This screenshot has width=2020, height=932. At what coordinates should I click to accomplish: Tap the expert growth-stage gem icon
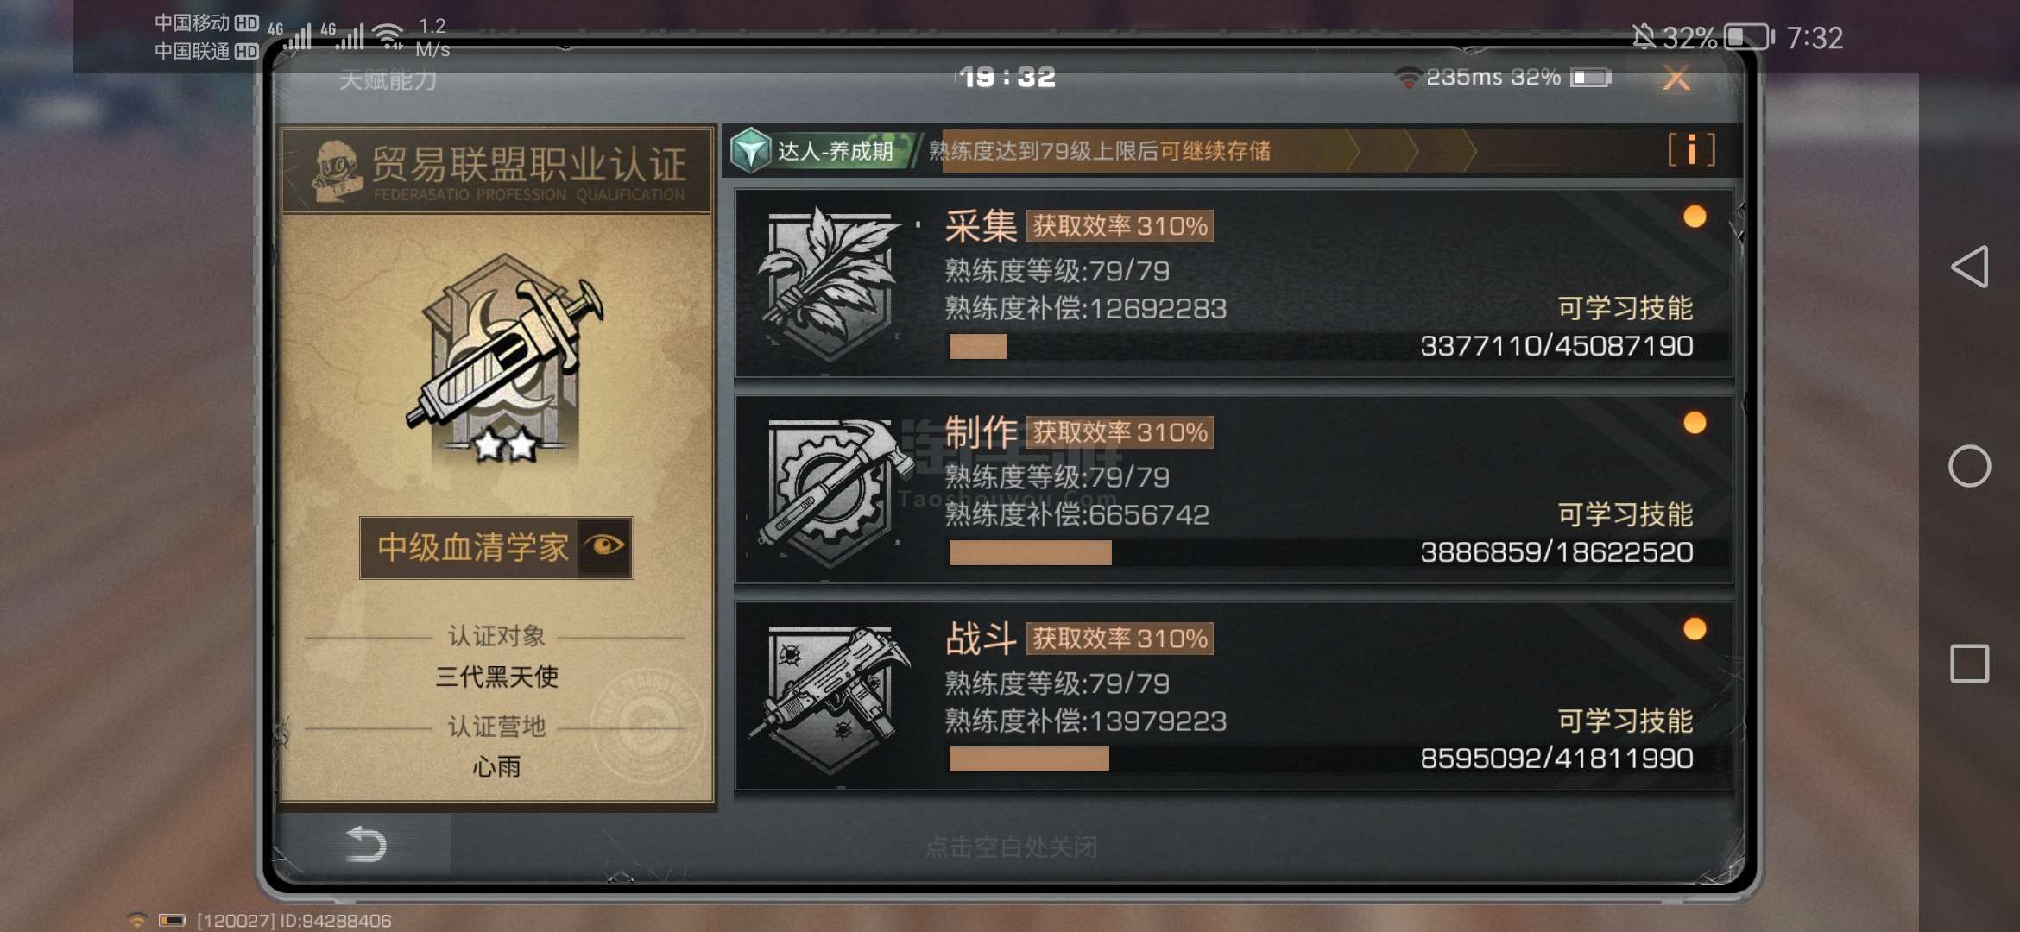click(x=750, y=151)
